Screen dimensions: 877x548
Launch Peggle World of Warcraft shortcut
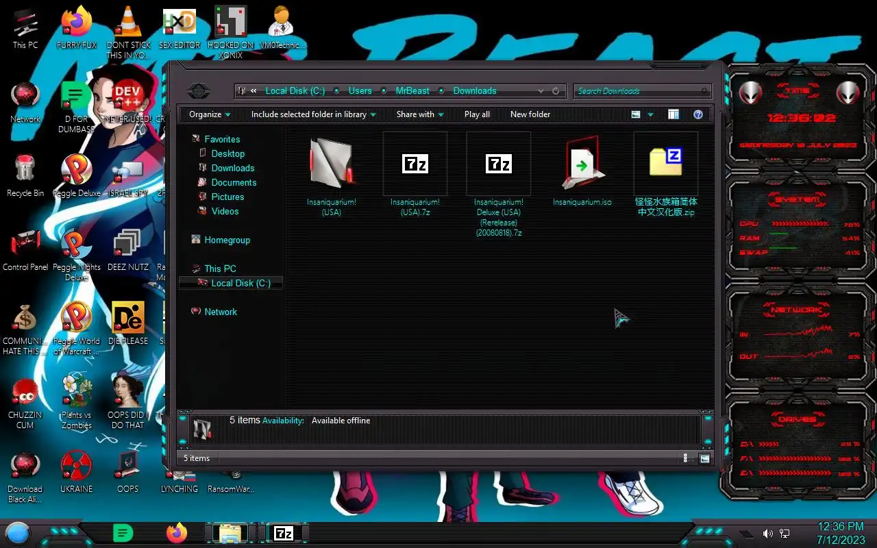[x=77, y=329]
